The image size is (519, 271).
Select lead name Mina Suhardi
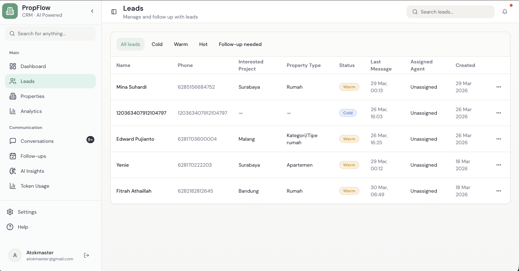pyautogui.click(x=131, y=87)
